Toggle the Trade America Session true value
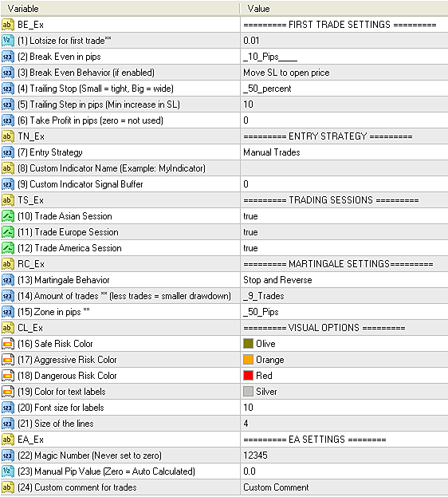 coord(344,248)
